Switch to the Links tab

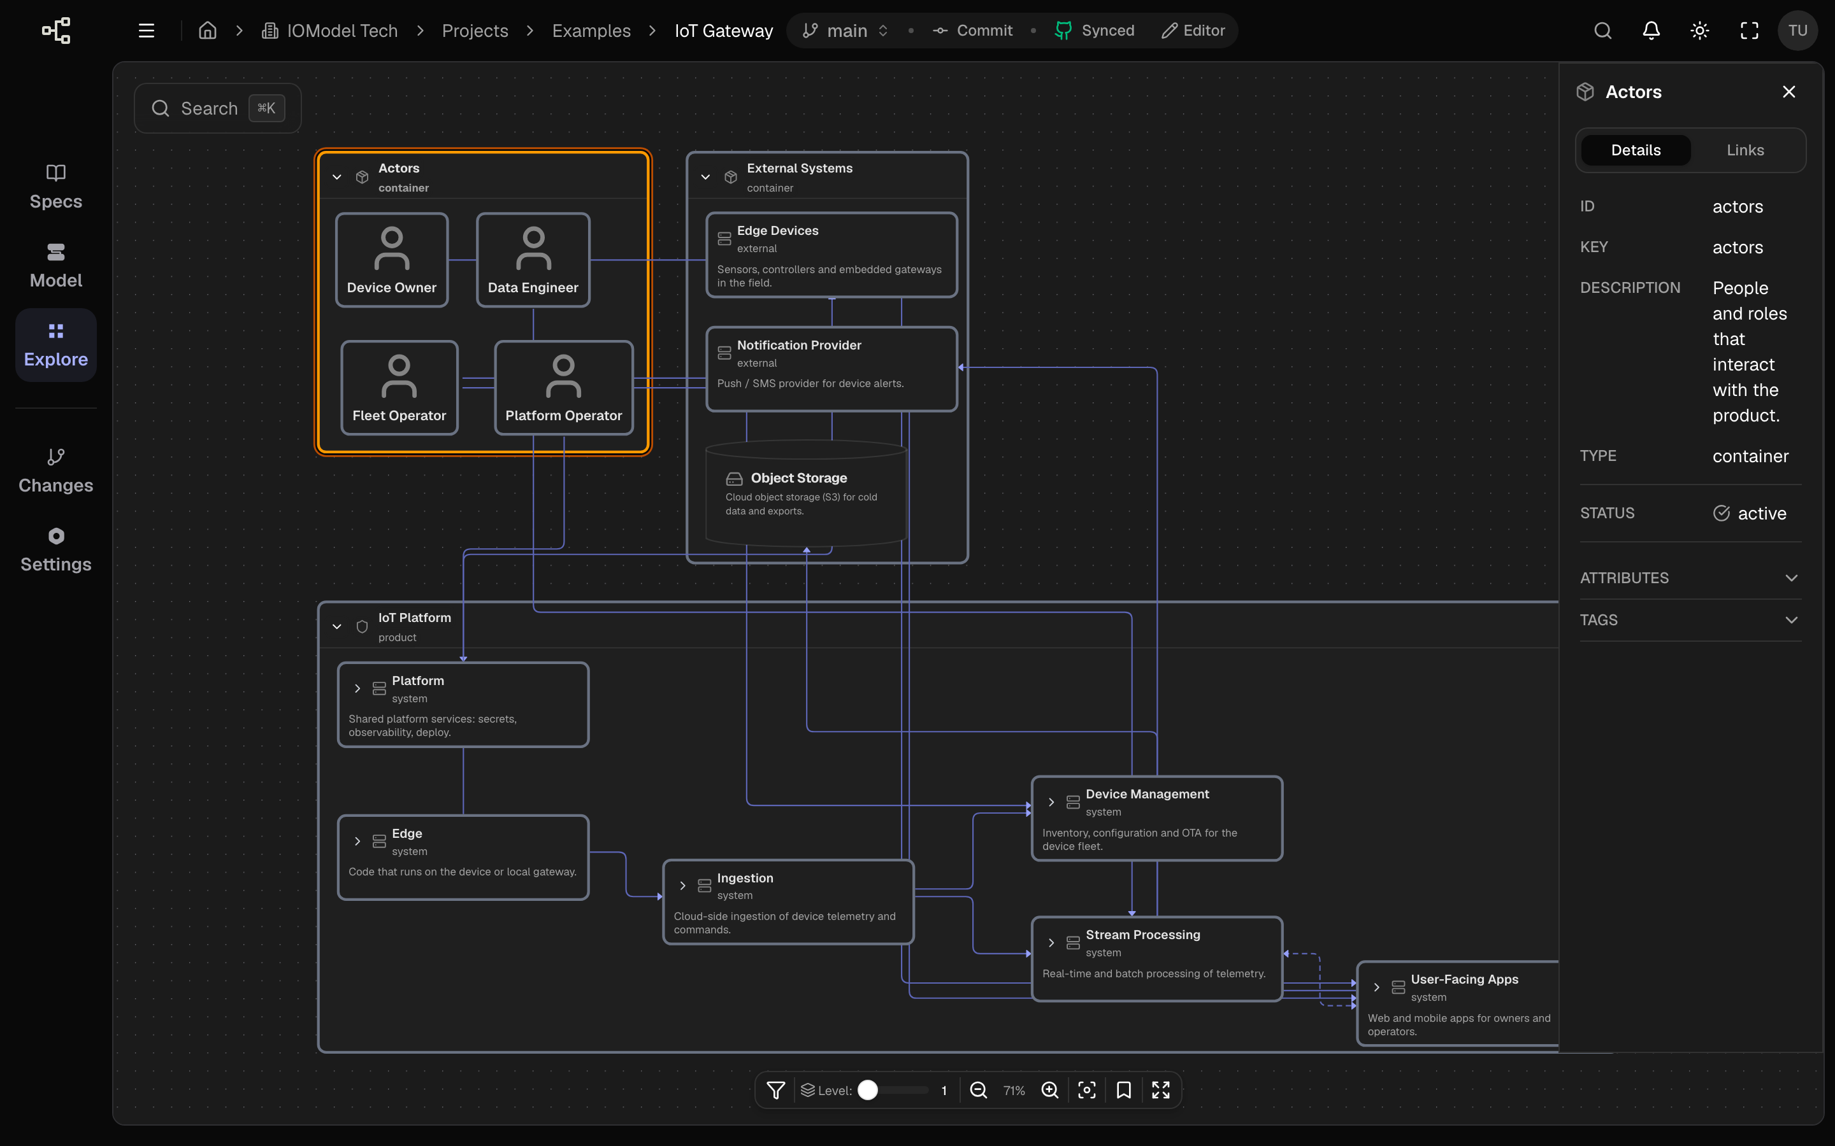1745,150
